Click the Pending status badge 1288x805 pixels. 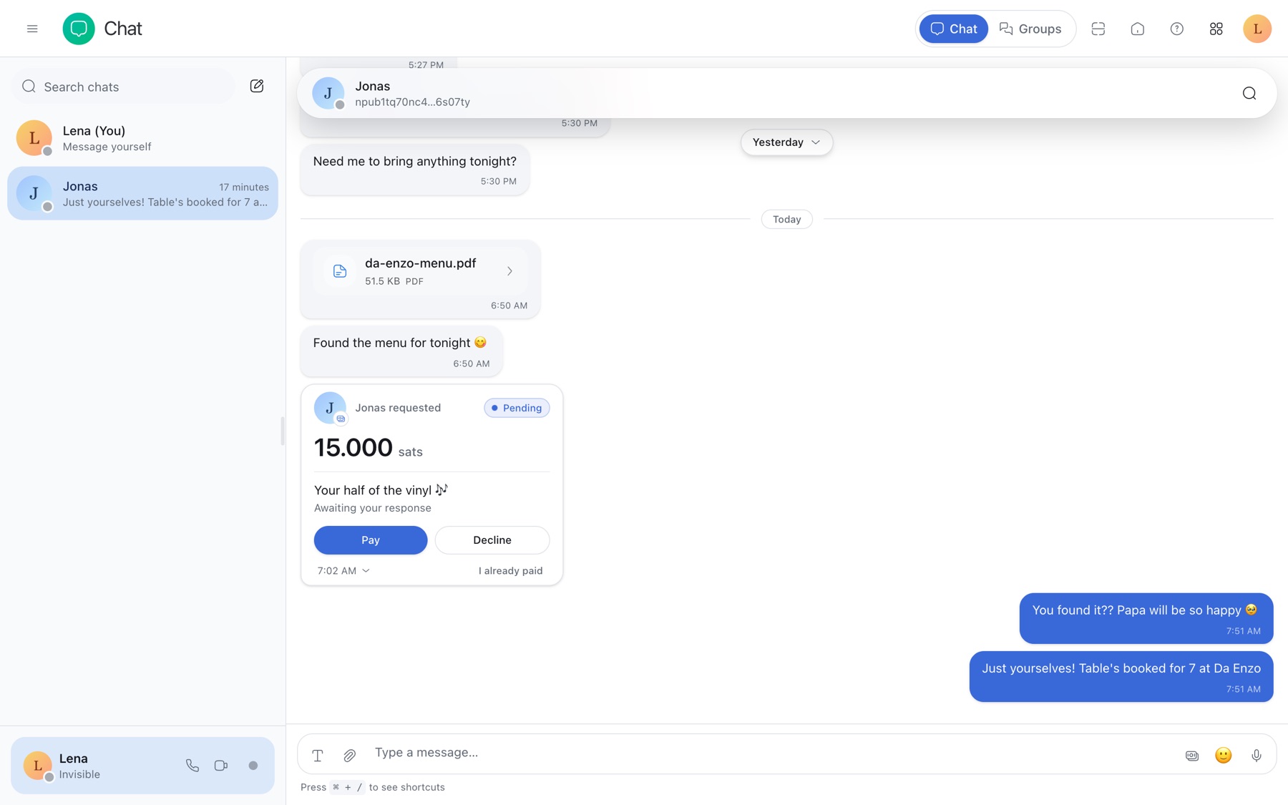click(517, 408)
